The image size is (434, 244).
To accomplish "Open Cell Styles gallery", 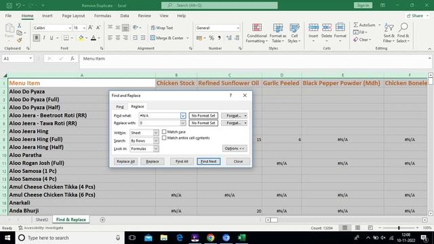I will click(x=294, y=33).
